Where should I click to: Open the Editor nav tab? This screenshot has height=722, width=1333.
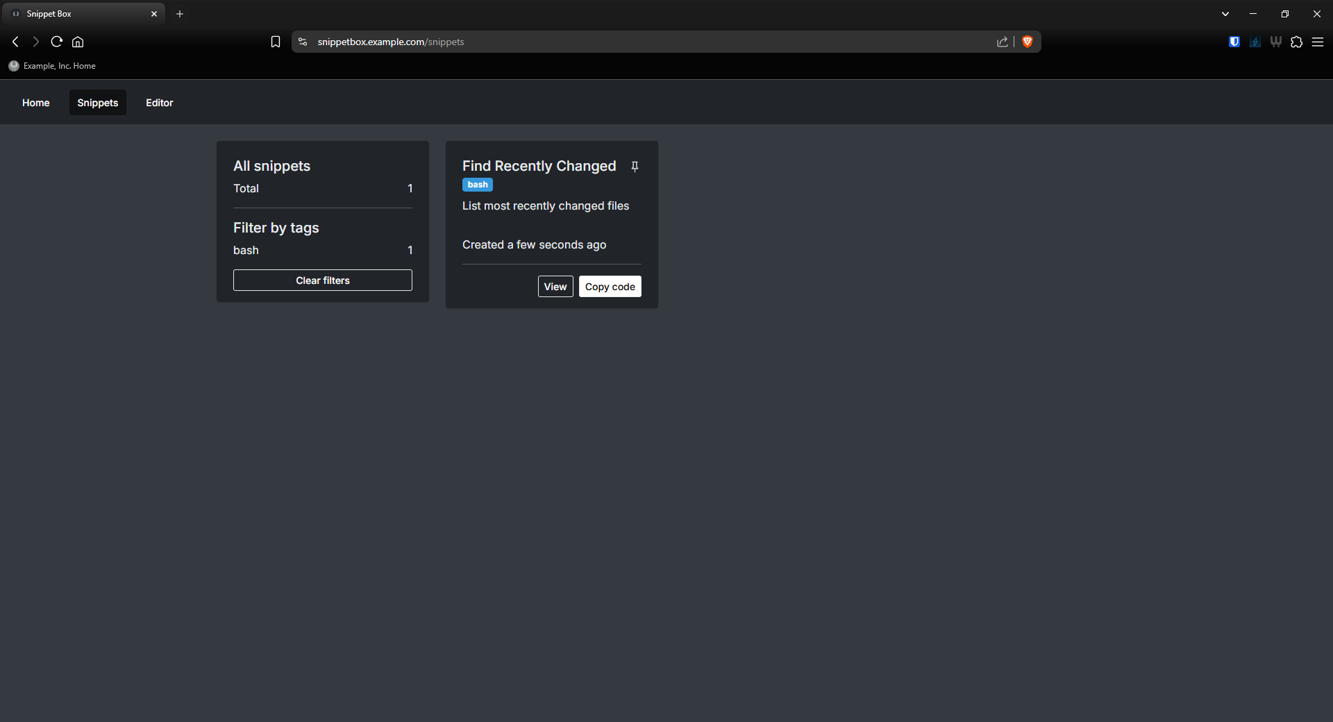[x=159, y=103]
